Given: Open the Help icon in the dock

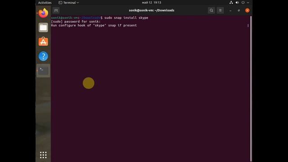Looking at the screenshot, I should pyautogui.click(x=43, y=56).
